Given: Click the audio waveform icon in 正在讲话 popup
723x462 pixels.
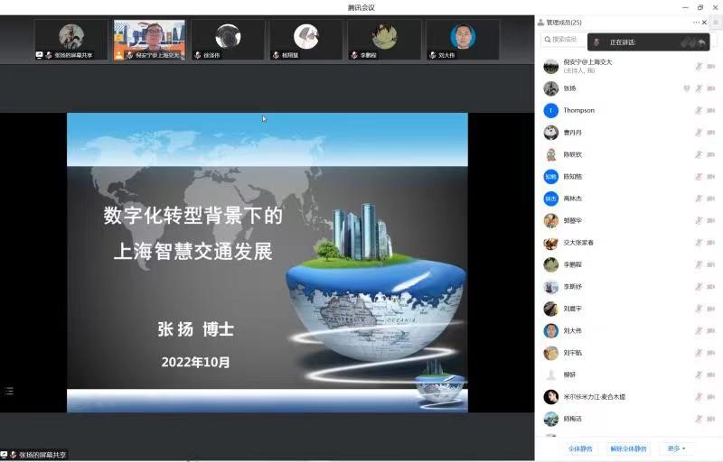Looking at the screenshot, I should [688, 42].
